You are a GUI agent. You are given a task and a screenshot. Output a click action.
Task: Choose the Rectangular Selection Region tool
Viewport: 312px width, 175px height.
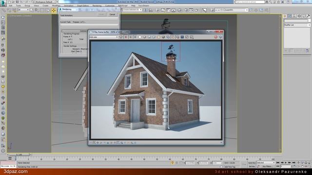click(x=42, y=10)
